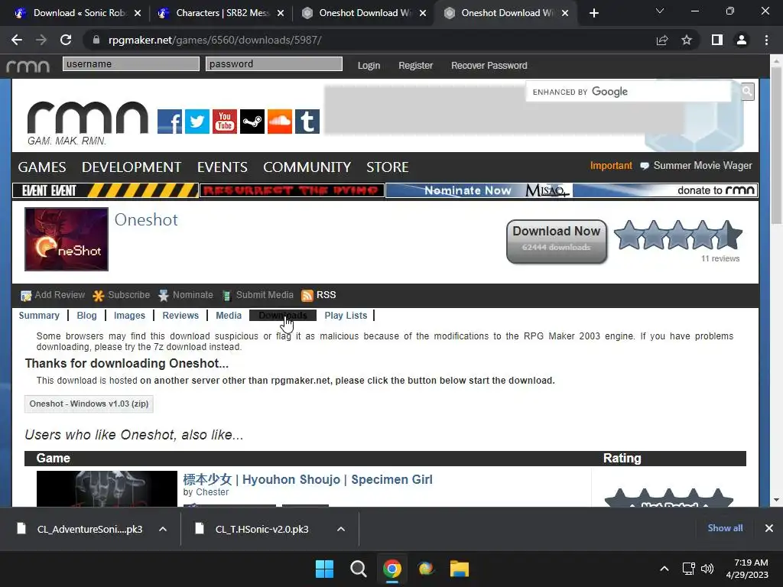Click the Google search magnifier button

click(747, 91)
